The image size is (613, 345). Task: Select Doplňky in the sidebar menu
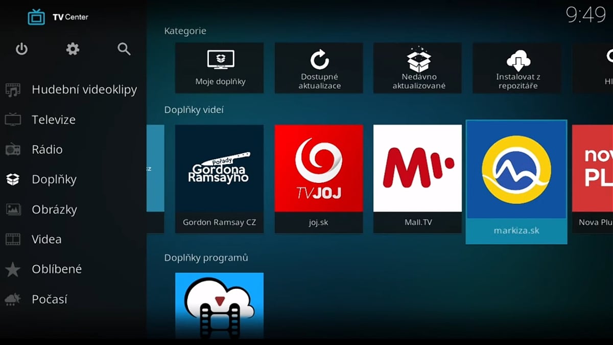point(73,179)
